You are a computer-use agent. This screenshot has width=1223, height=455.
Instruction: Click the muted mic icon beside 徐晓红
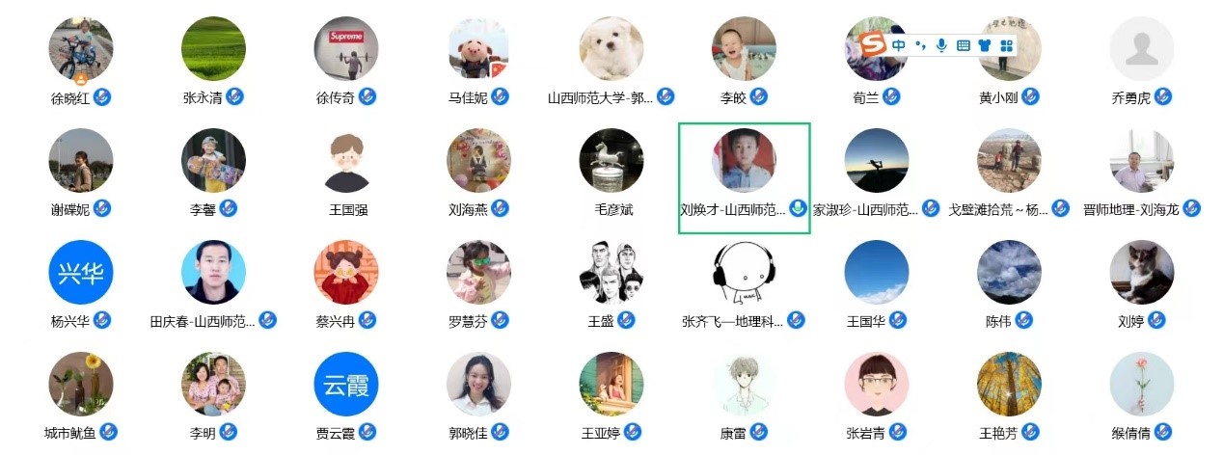(x=101, y=96)
